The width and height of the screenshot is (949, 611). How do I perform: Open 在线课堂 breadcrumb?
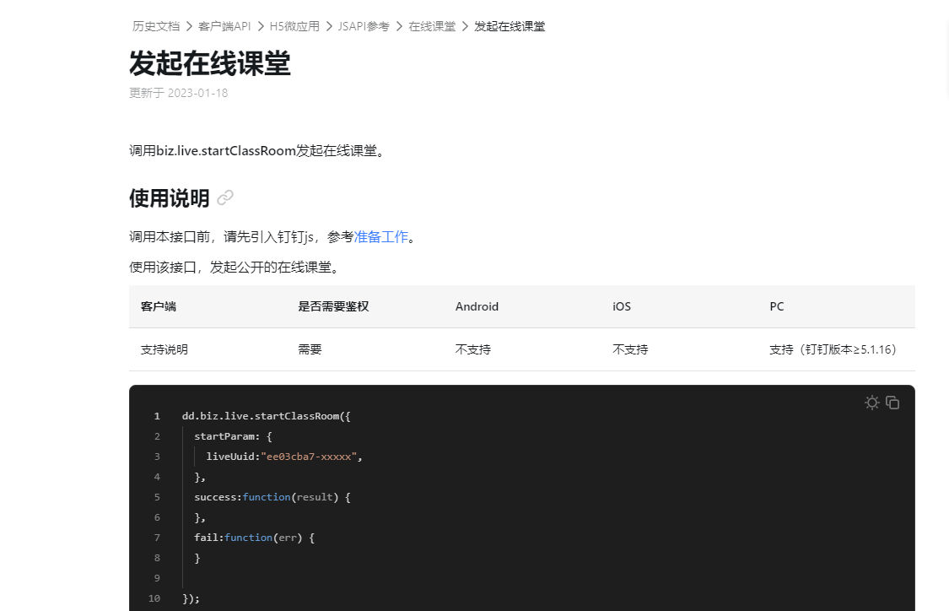tap(432, 26)
